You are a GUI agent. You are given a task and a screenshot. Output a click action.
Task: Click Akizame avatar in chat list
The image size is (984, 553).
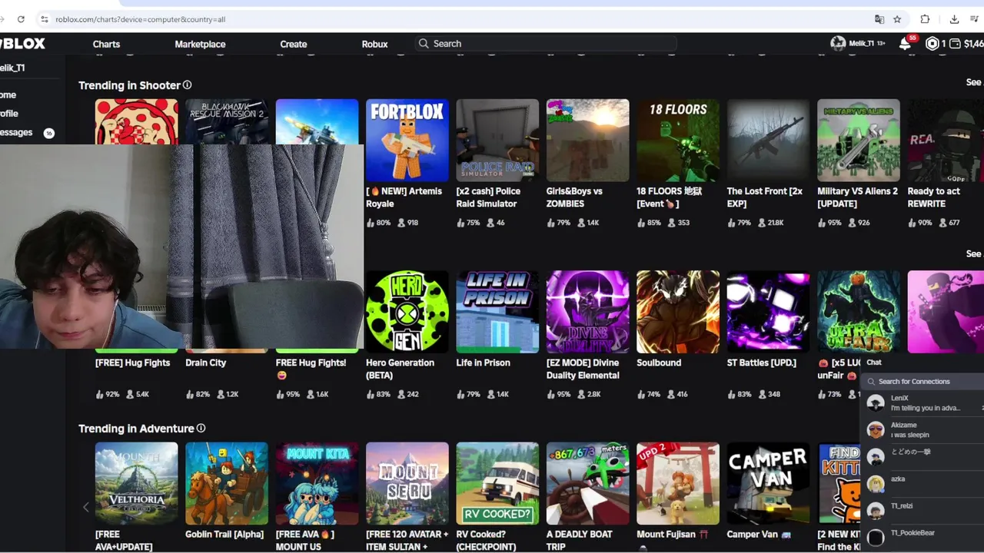(x=876, y=430)
